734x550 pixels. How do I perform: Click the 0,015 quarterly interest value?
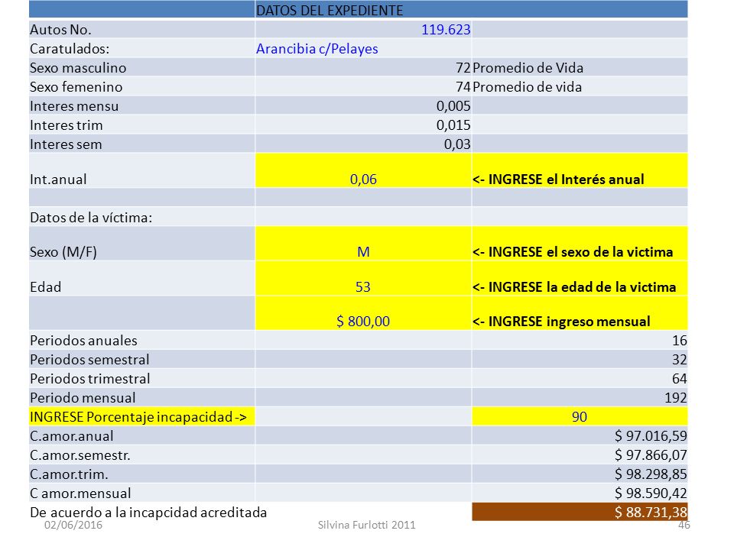coord(453,125)
